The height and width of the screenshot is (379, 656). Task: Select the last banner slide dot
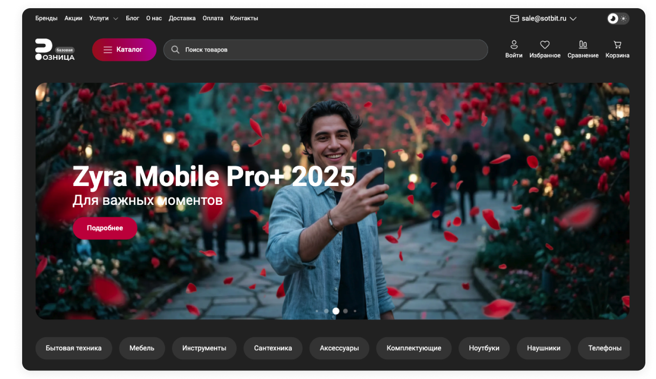[x=355, y=311]
